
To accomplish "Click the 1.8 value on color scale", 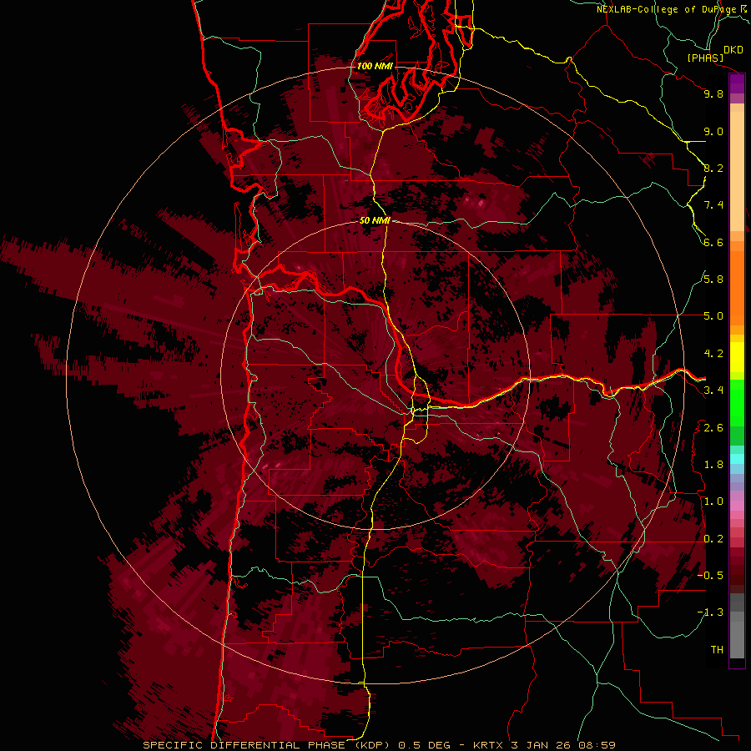I will click(x=713, y=465).
